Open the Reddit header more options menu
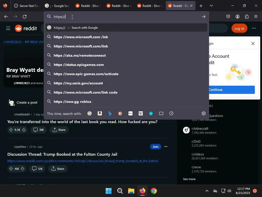 (254, 28)
